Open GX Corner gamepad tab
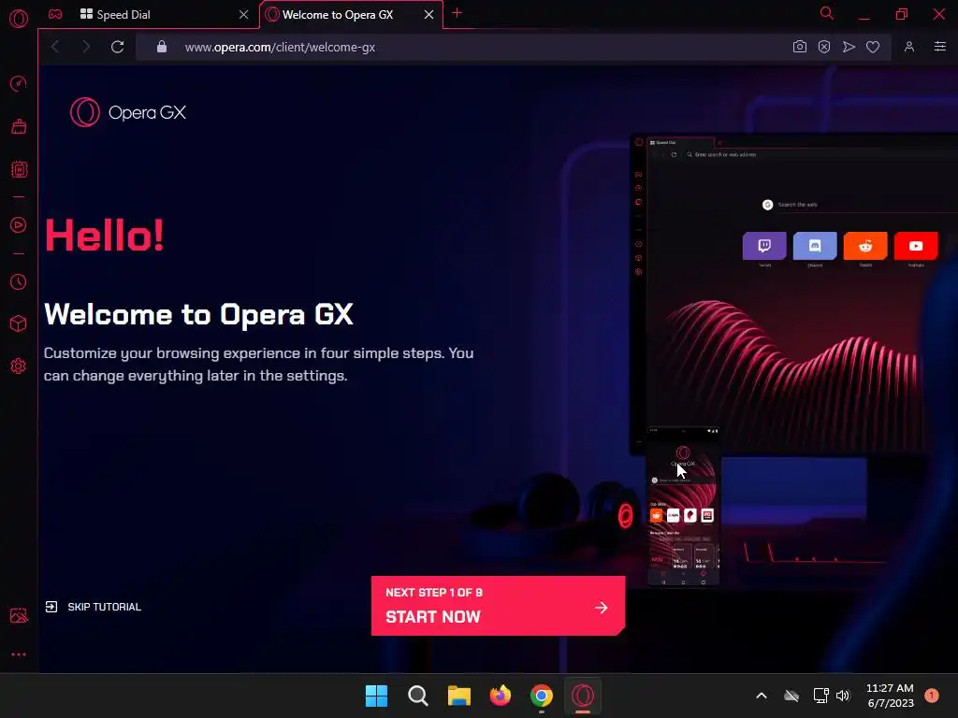The width and height of the screenshot is (958, 718). click(55, 14)
